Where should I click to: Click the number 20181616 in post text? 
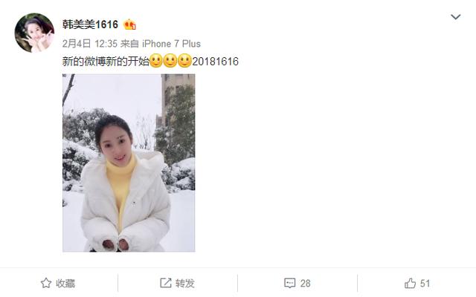[215, 61]
